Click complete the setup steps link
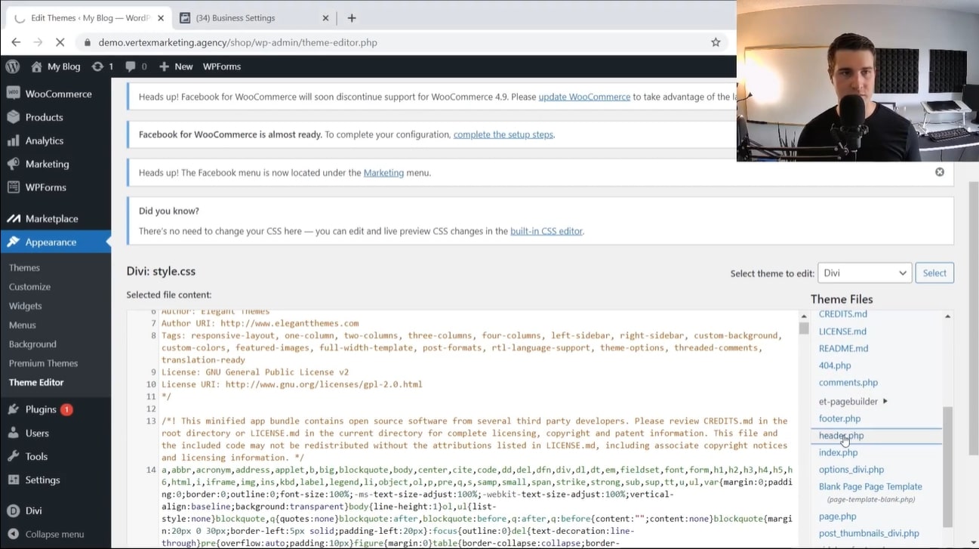 tap(503, 134)
